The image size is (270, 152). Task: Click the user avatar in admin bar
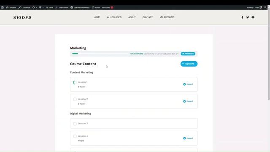pyautogui.click(x=261, y=8)
